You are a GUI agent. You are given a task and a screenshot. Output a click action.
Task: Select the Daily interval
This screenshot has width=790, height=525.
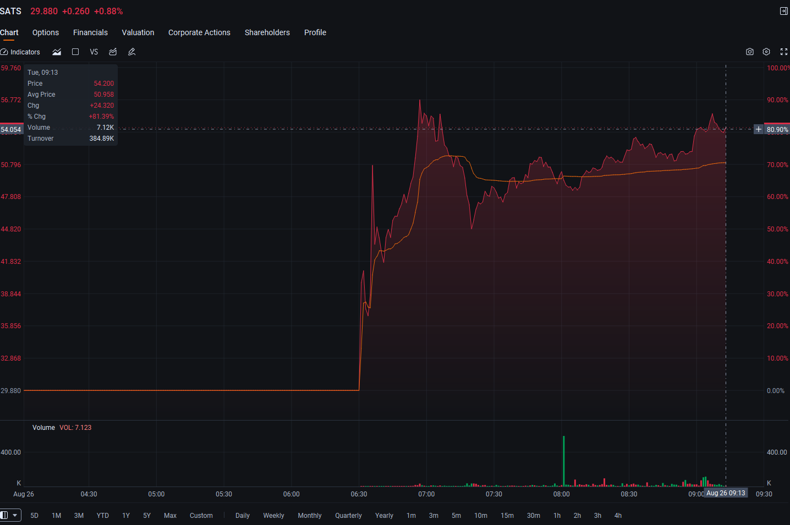click(243, 516)
